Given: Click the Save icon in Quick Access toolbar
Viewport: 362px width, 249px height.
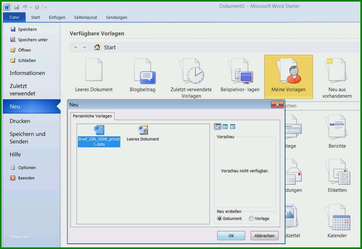Looking at the screenshot, I should tap(16, 7).
